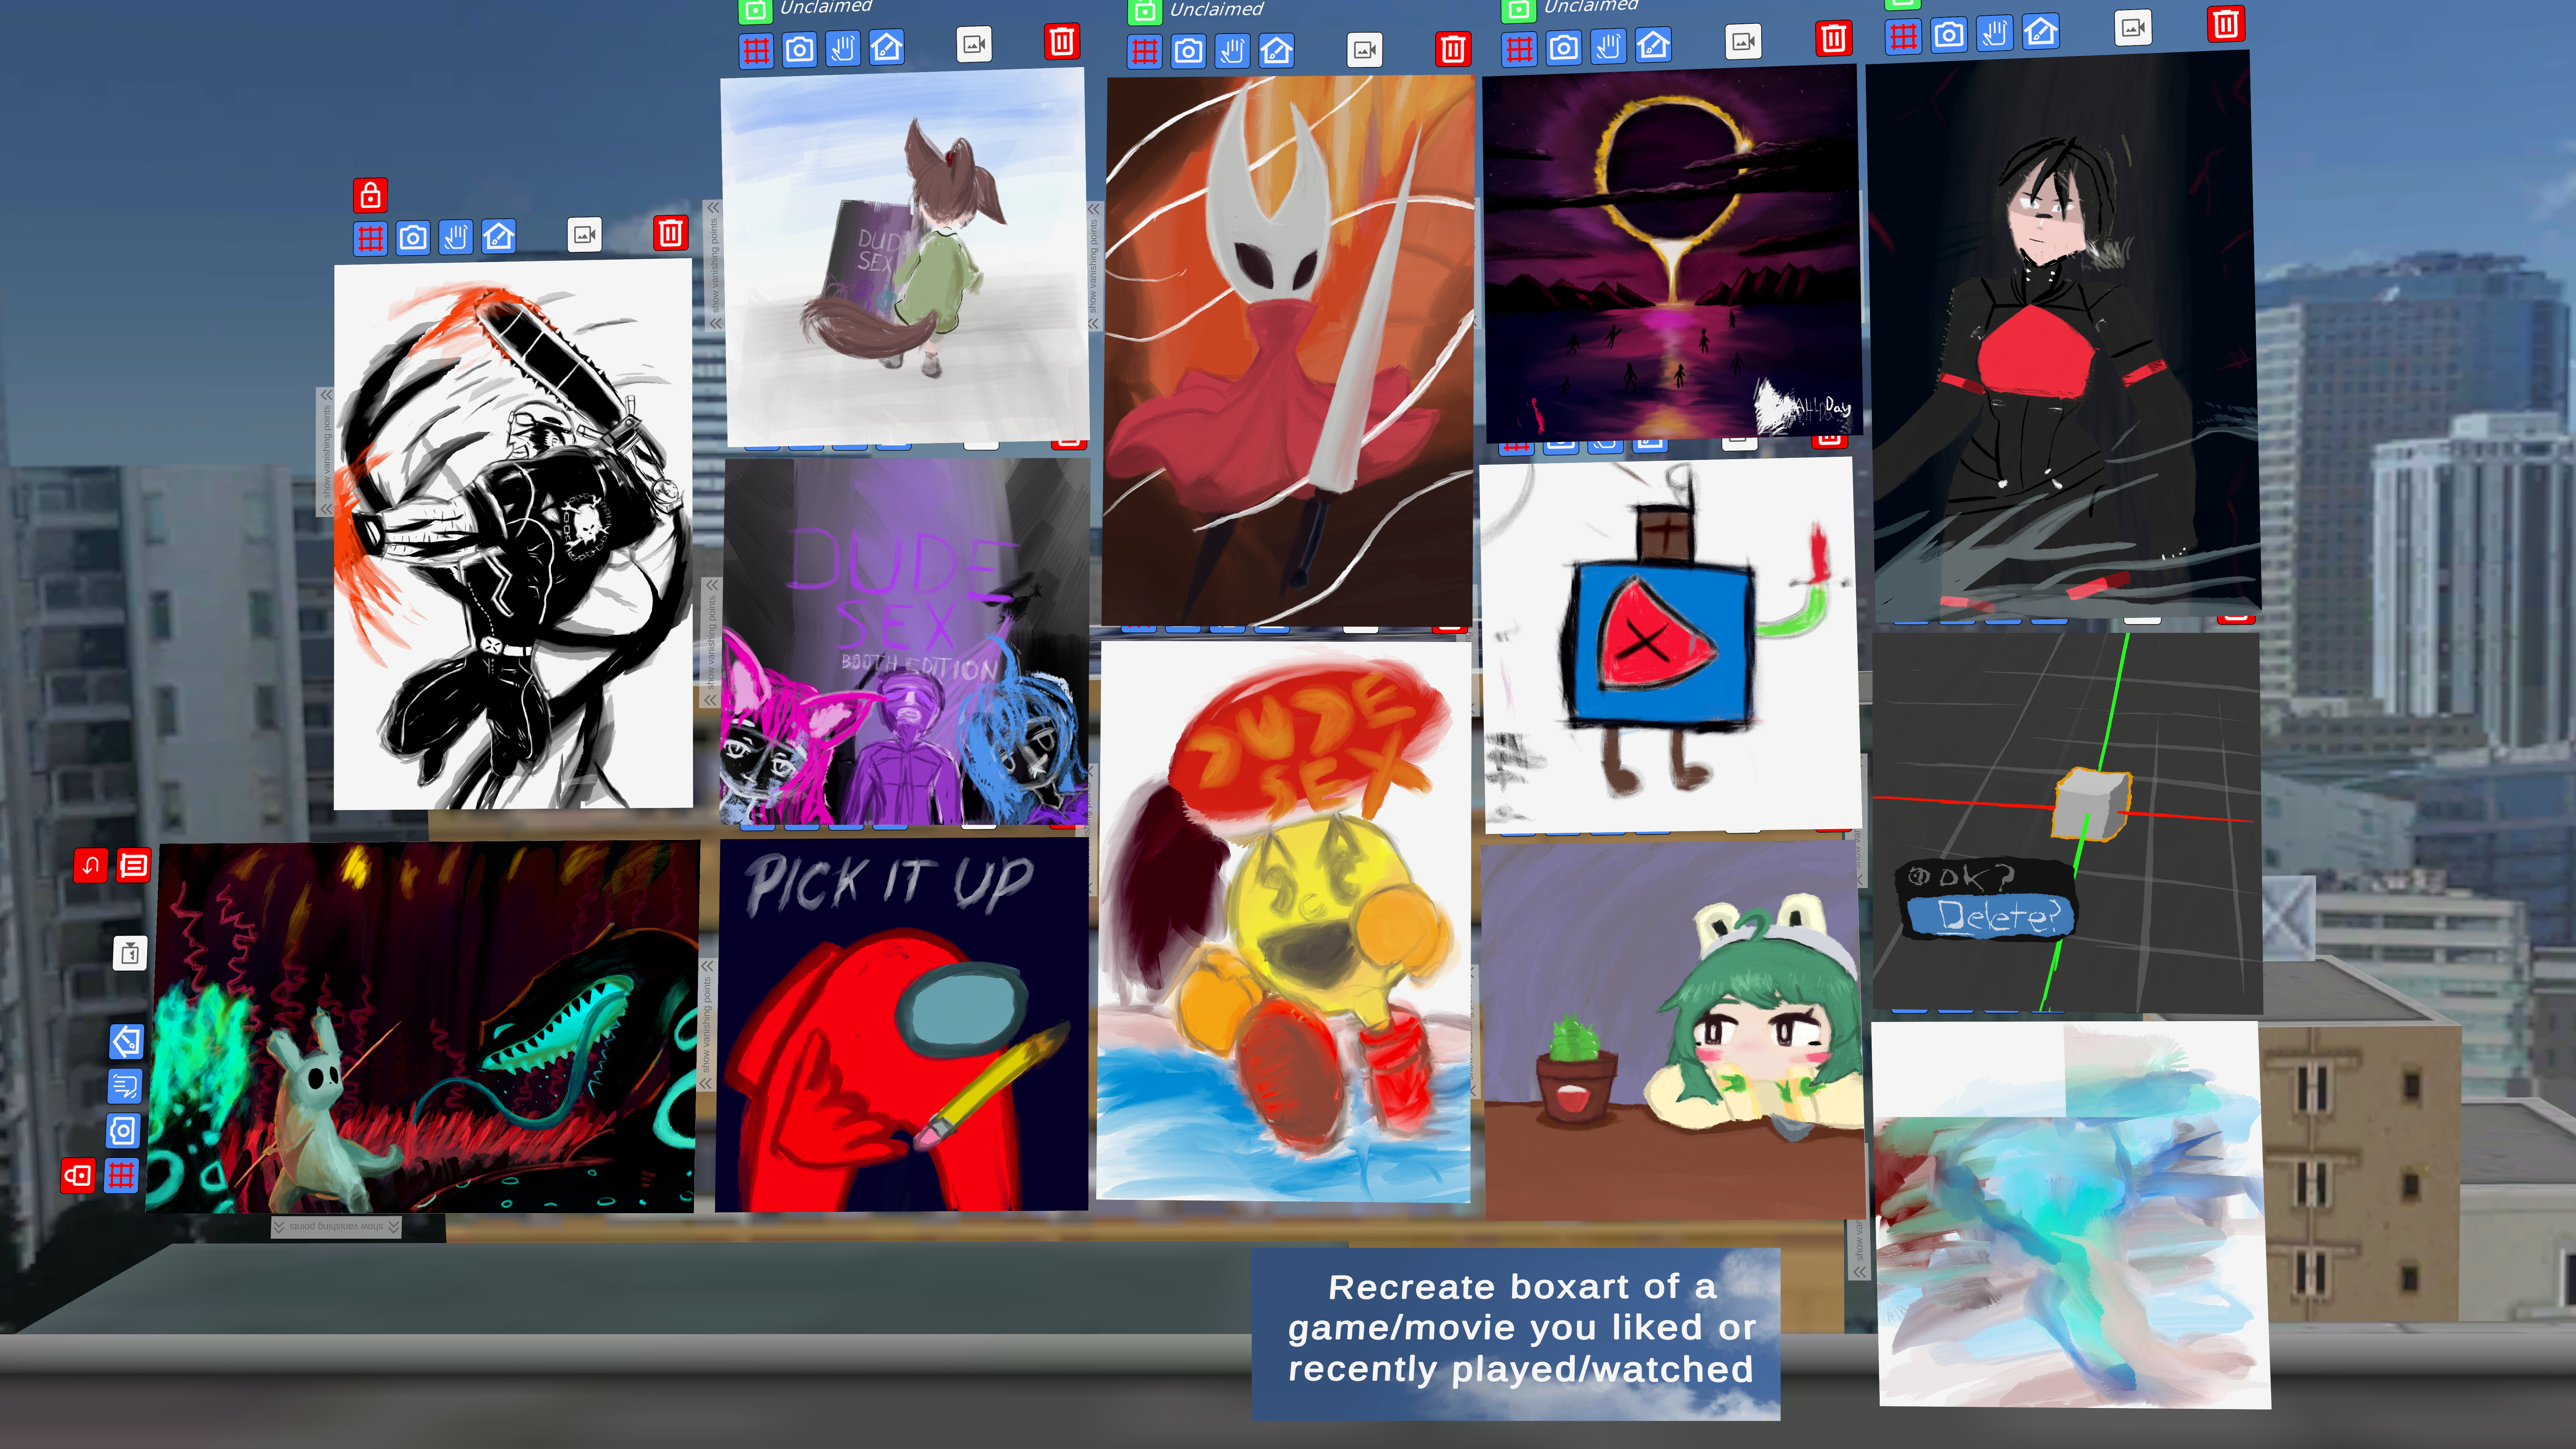2576x1449 pixels.
Task: Click the white mirror-flip icon beside the rabbit painting
Action: tap(130, 953)
